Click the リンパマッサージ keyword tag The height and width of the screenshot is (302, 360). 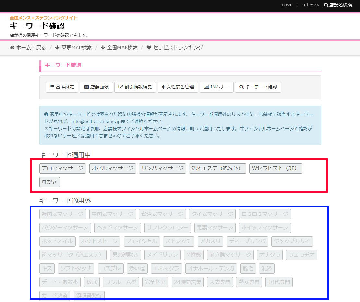162,168
